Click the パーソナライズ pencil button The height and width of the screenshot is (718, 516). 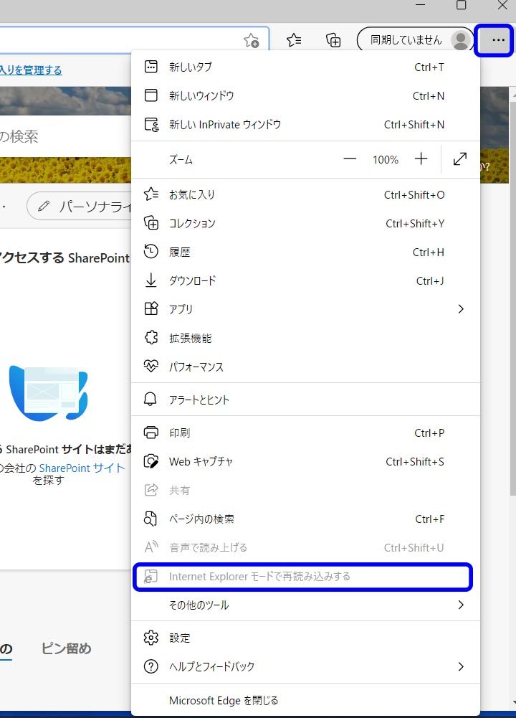point(80,207)
